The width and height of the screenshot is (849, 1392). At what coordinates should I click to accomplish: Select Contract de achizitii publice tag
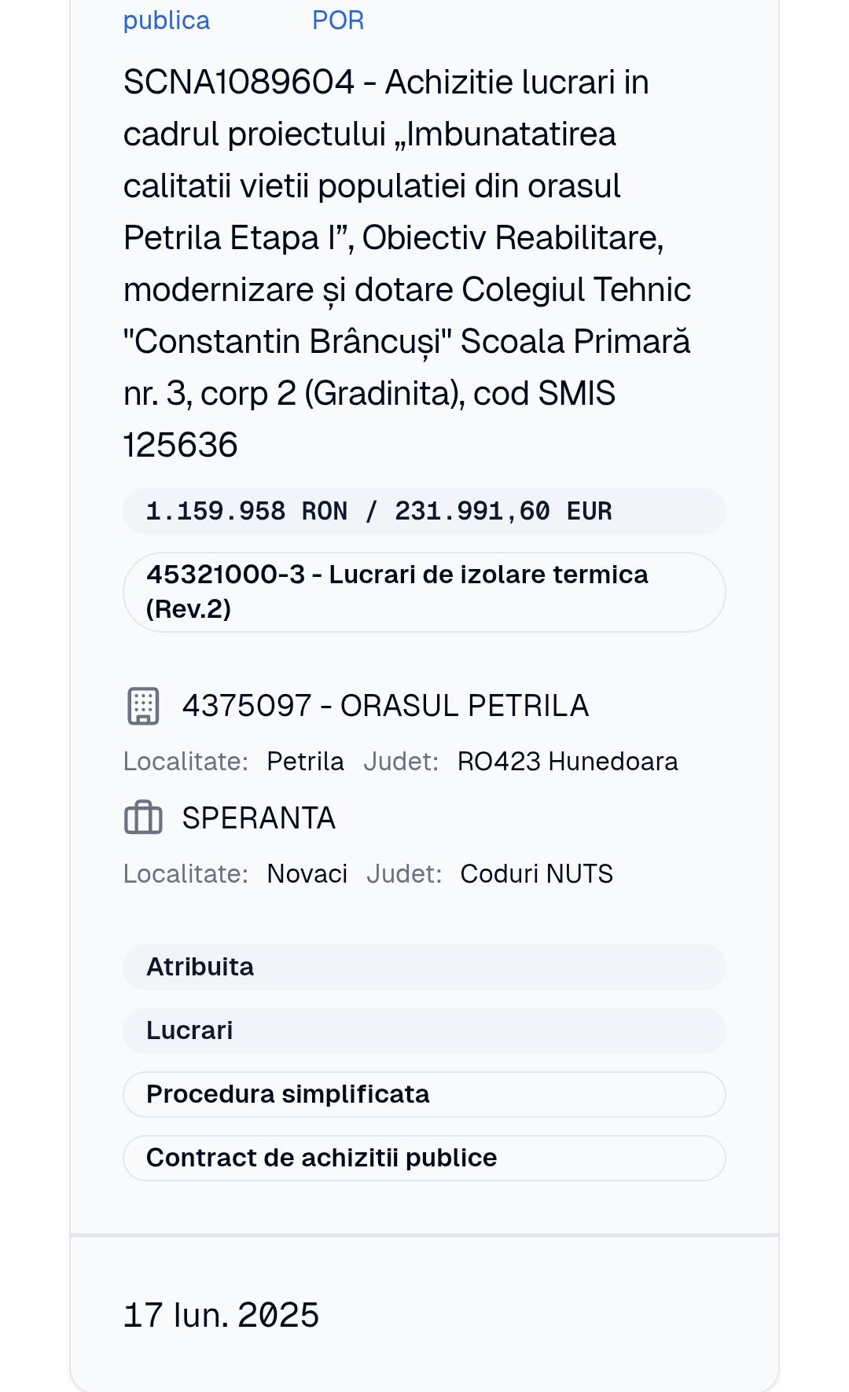pos(424,1158)
